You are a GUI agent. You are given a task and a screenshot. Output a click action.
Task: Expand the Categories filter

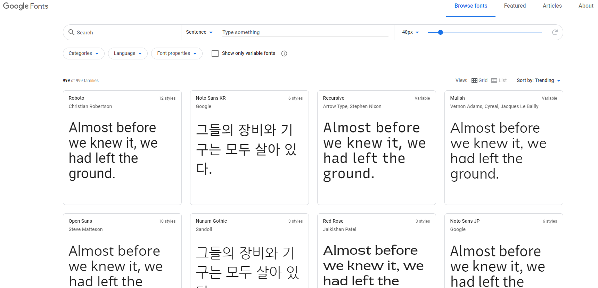[84, 54]
